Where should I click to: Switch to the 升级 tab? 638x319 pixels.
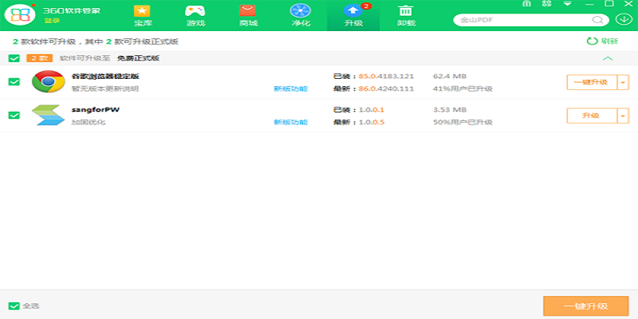[x=353, y=15]
